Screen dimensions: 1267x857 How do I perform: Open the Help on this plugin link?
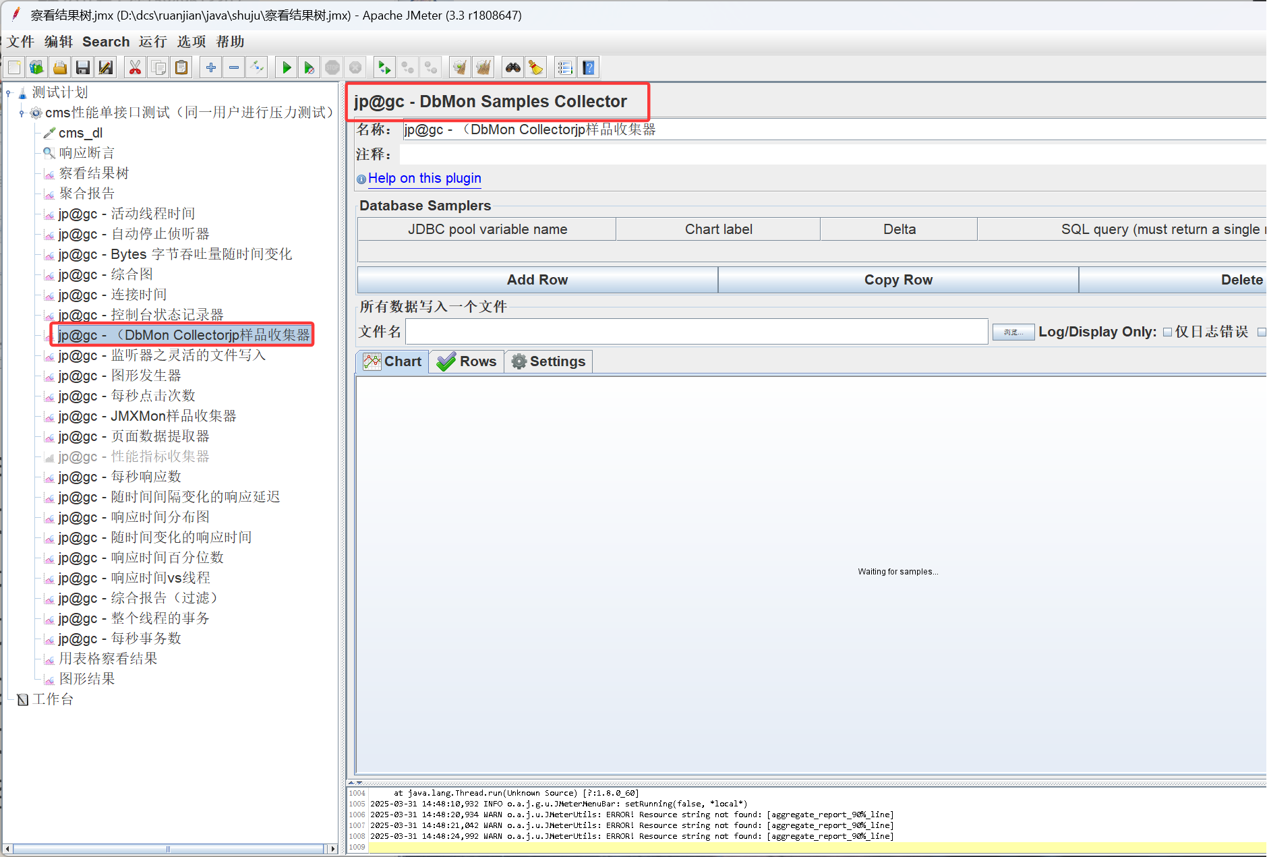click(x=425, y=178)
